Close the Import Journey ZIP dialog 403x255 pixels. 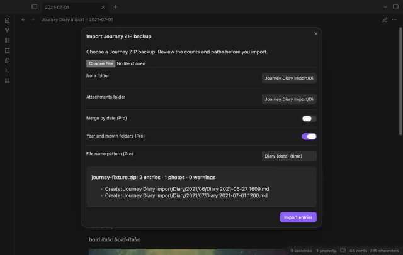click(x=316, y=33)
